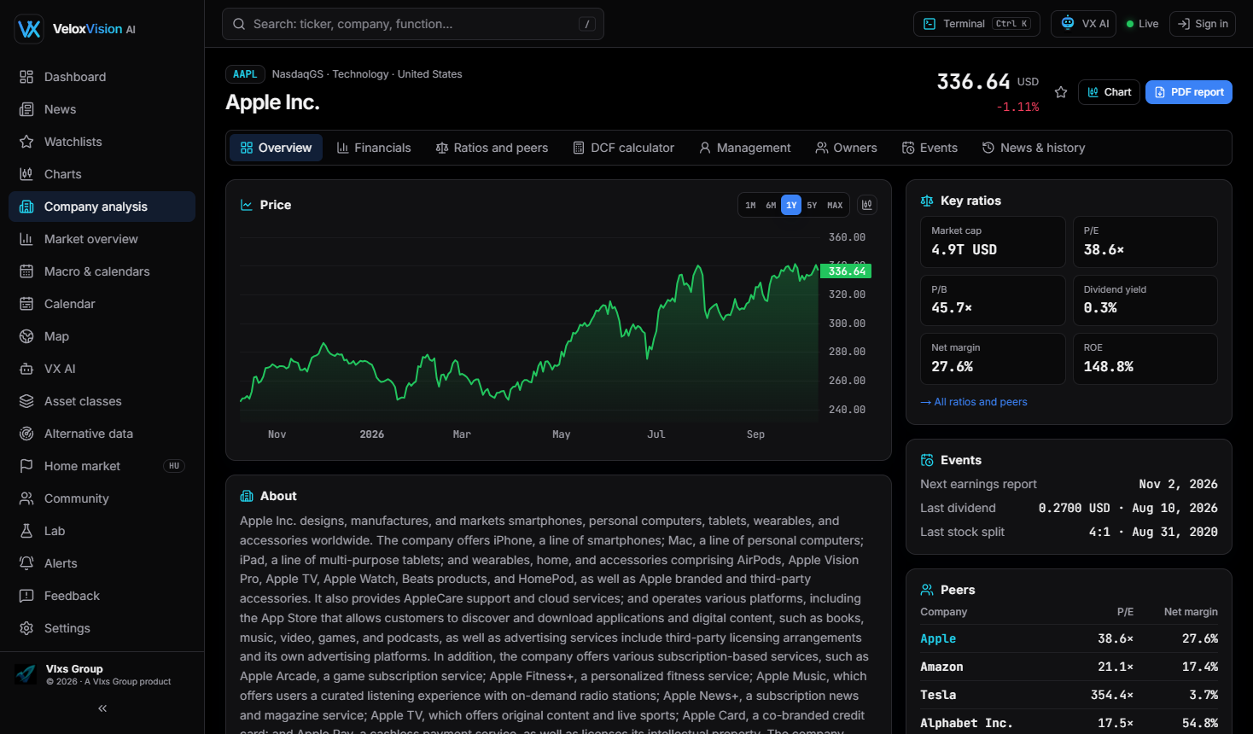The height and width of the screenshot is (734, 1253).
Task: Select the MAX price range
Action: click(x=835, y=205)
